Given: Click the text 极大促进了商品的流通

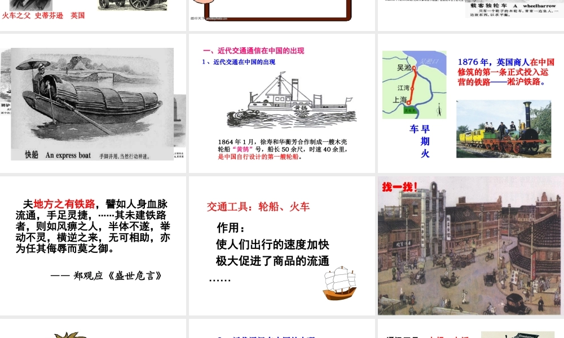Looking at the screenshot, I should click(x=272, y=261).
